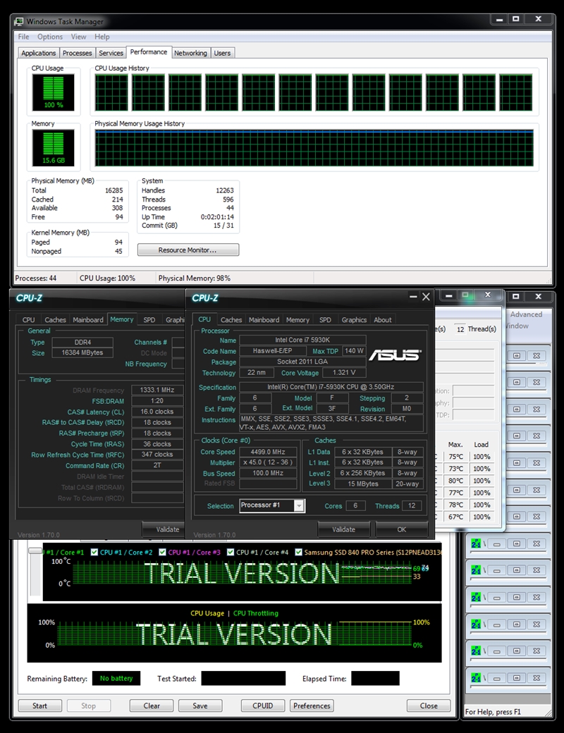Click the ASUS logo in CPU-Z

394,355
